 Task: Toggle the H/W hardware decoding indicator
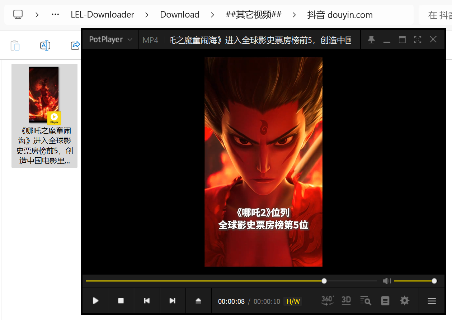tap(293, 301)
